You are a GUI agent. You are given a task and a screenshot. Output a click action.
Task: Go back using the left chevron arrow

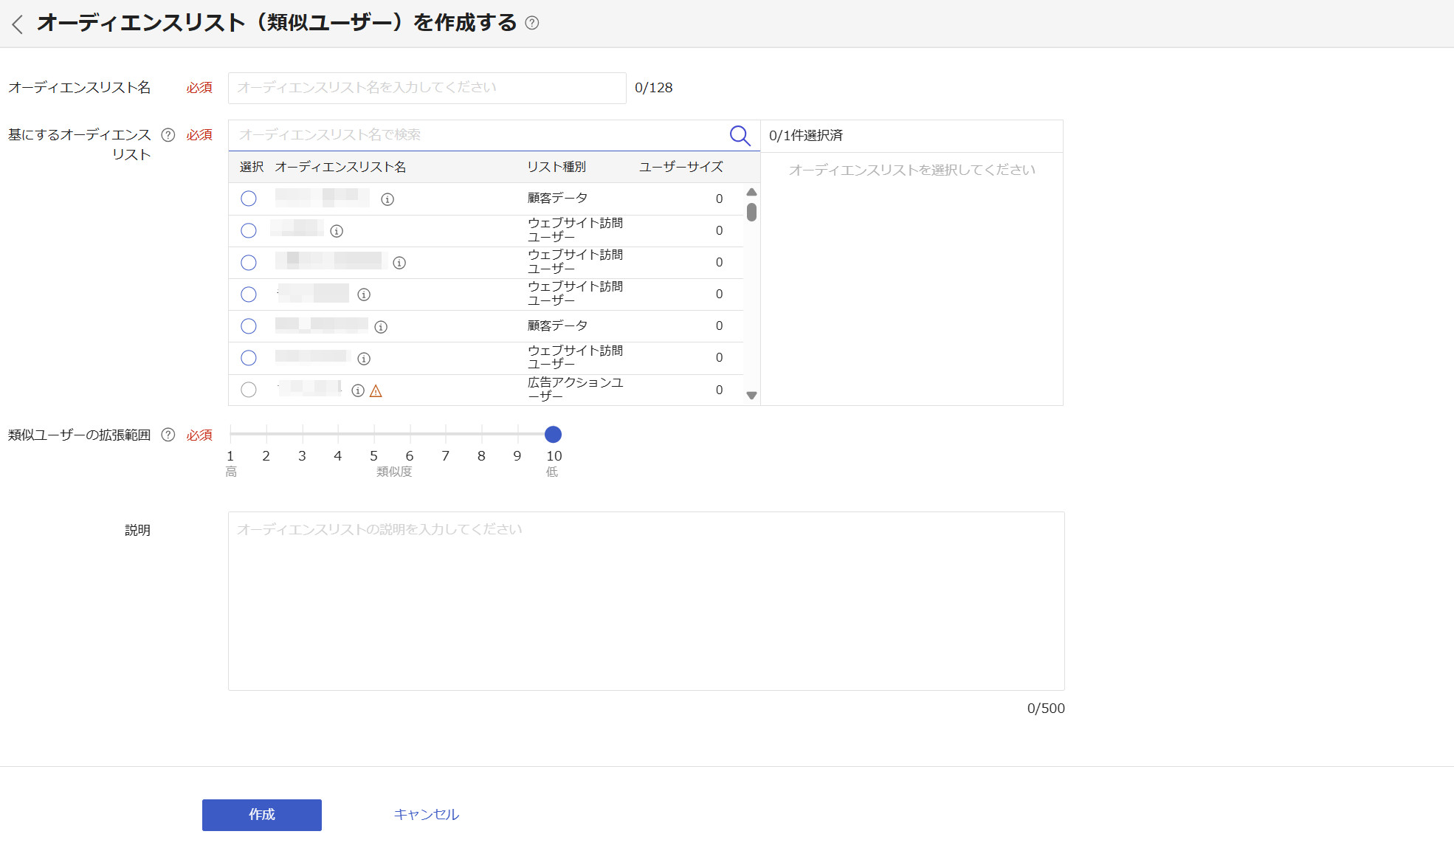click(x=18, y=24)
